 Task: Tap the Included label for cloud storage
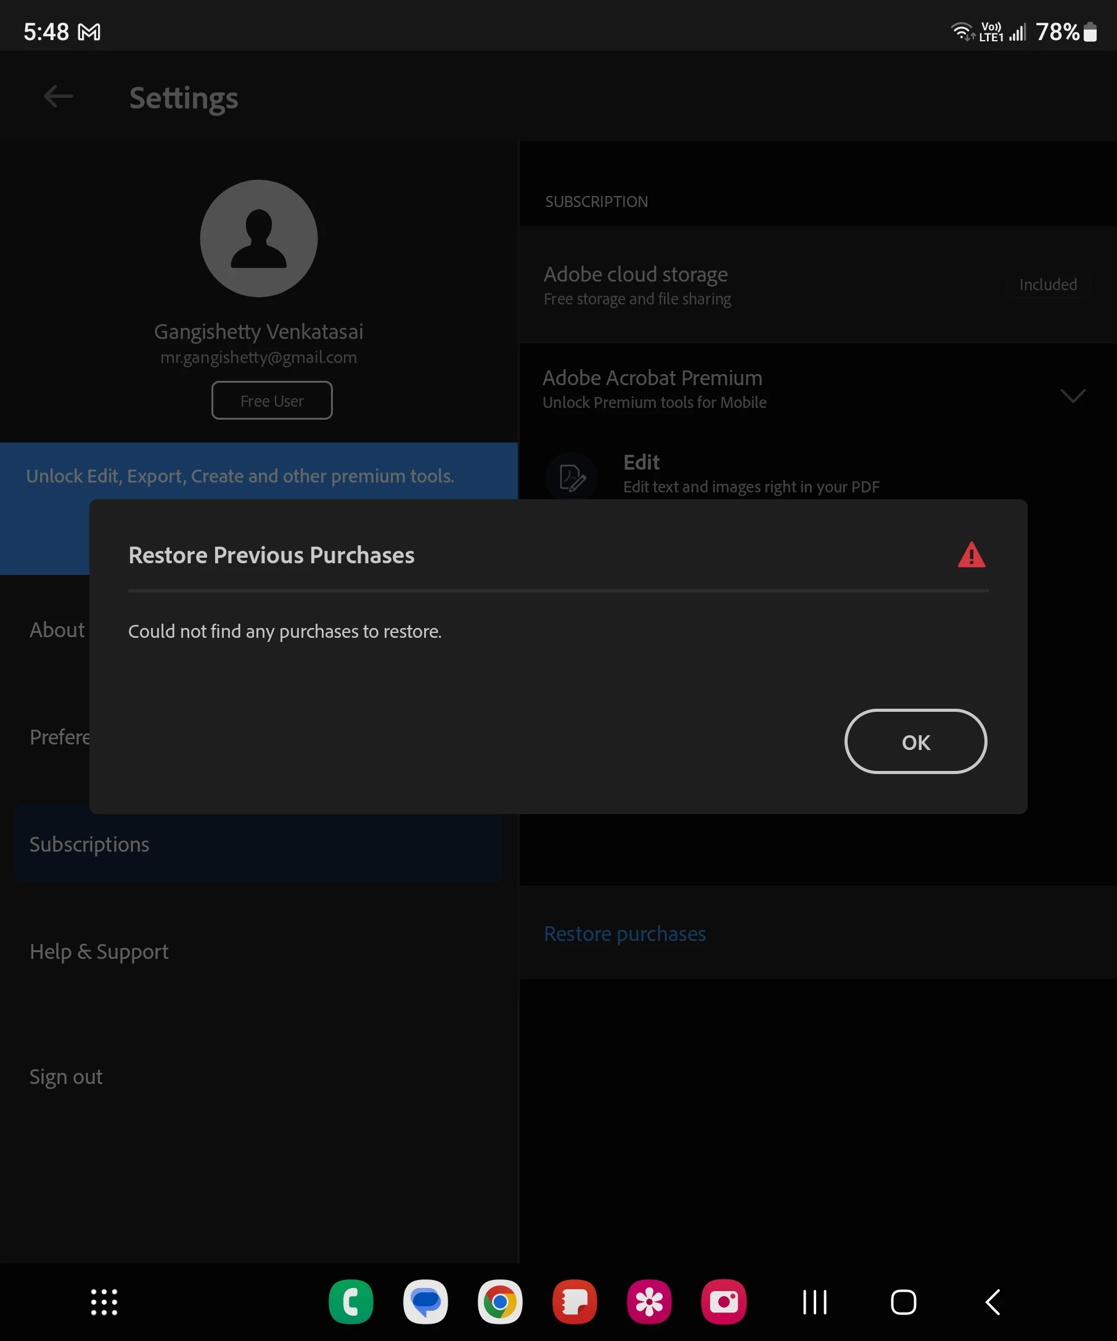pos(1048,284)
